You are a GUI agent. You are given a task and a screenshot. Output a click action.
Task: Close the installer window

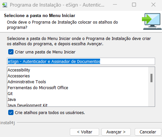pyautogui.click(x=153, y=5)
